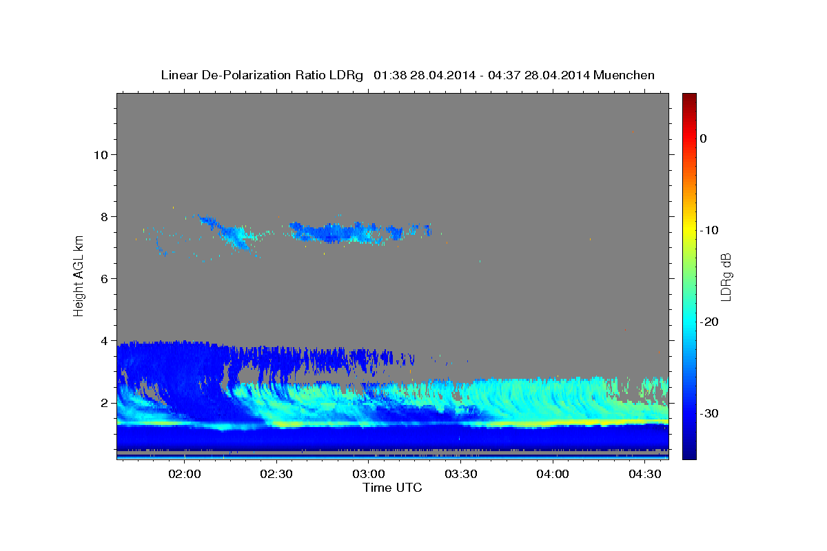Click the colorbar value -20 label

709,322
